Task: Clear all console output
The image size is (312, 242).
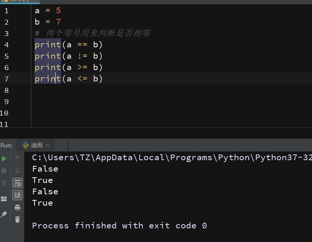Action: [17, 220]
